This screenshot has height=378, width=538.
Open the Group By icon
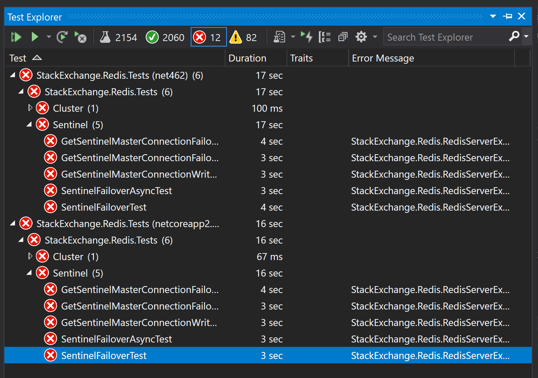click(x=325, y=37)
